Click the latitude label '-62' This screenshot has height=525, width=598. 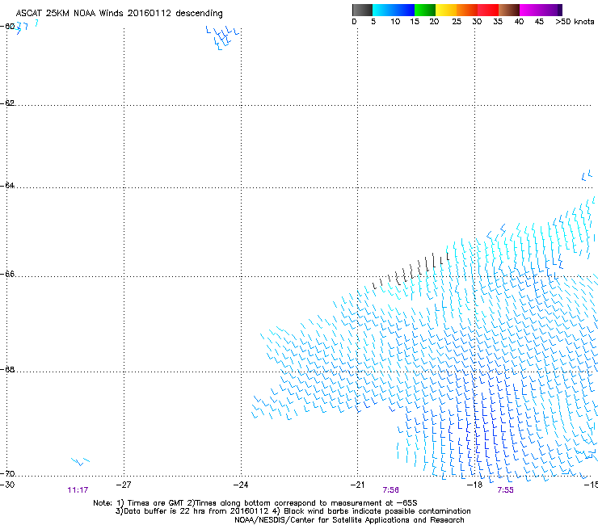tap(7, 103)
